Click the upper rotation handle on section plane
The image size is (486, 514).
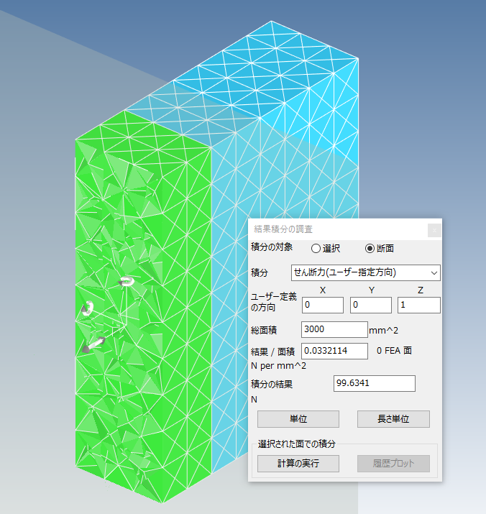pos(127,282)
